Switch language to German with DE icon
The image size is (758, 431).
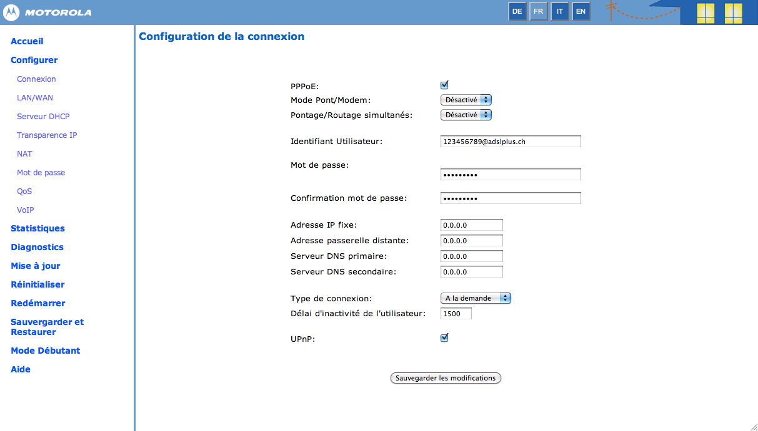517,11
